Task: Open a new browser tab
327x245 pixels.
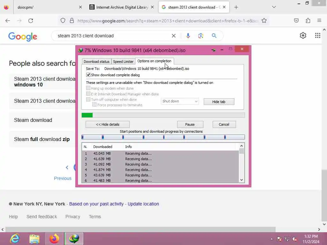Action: 236,7
